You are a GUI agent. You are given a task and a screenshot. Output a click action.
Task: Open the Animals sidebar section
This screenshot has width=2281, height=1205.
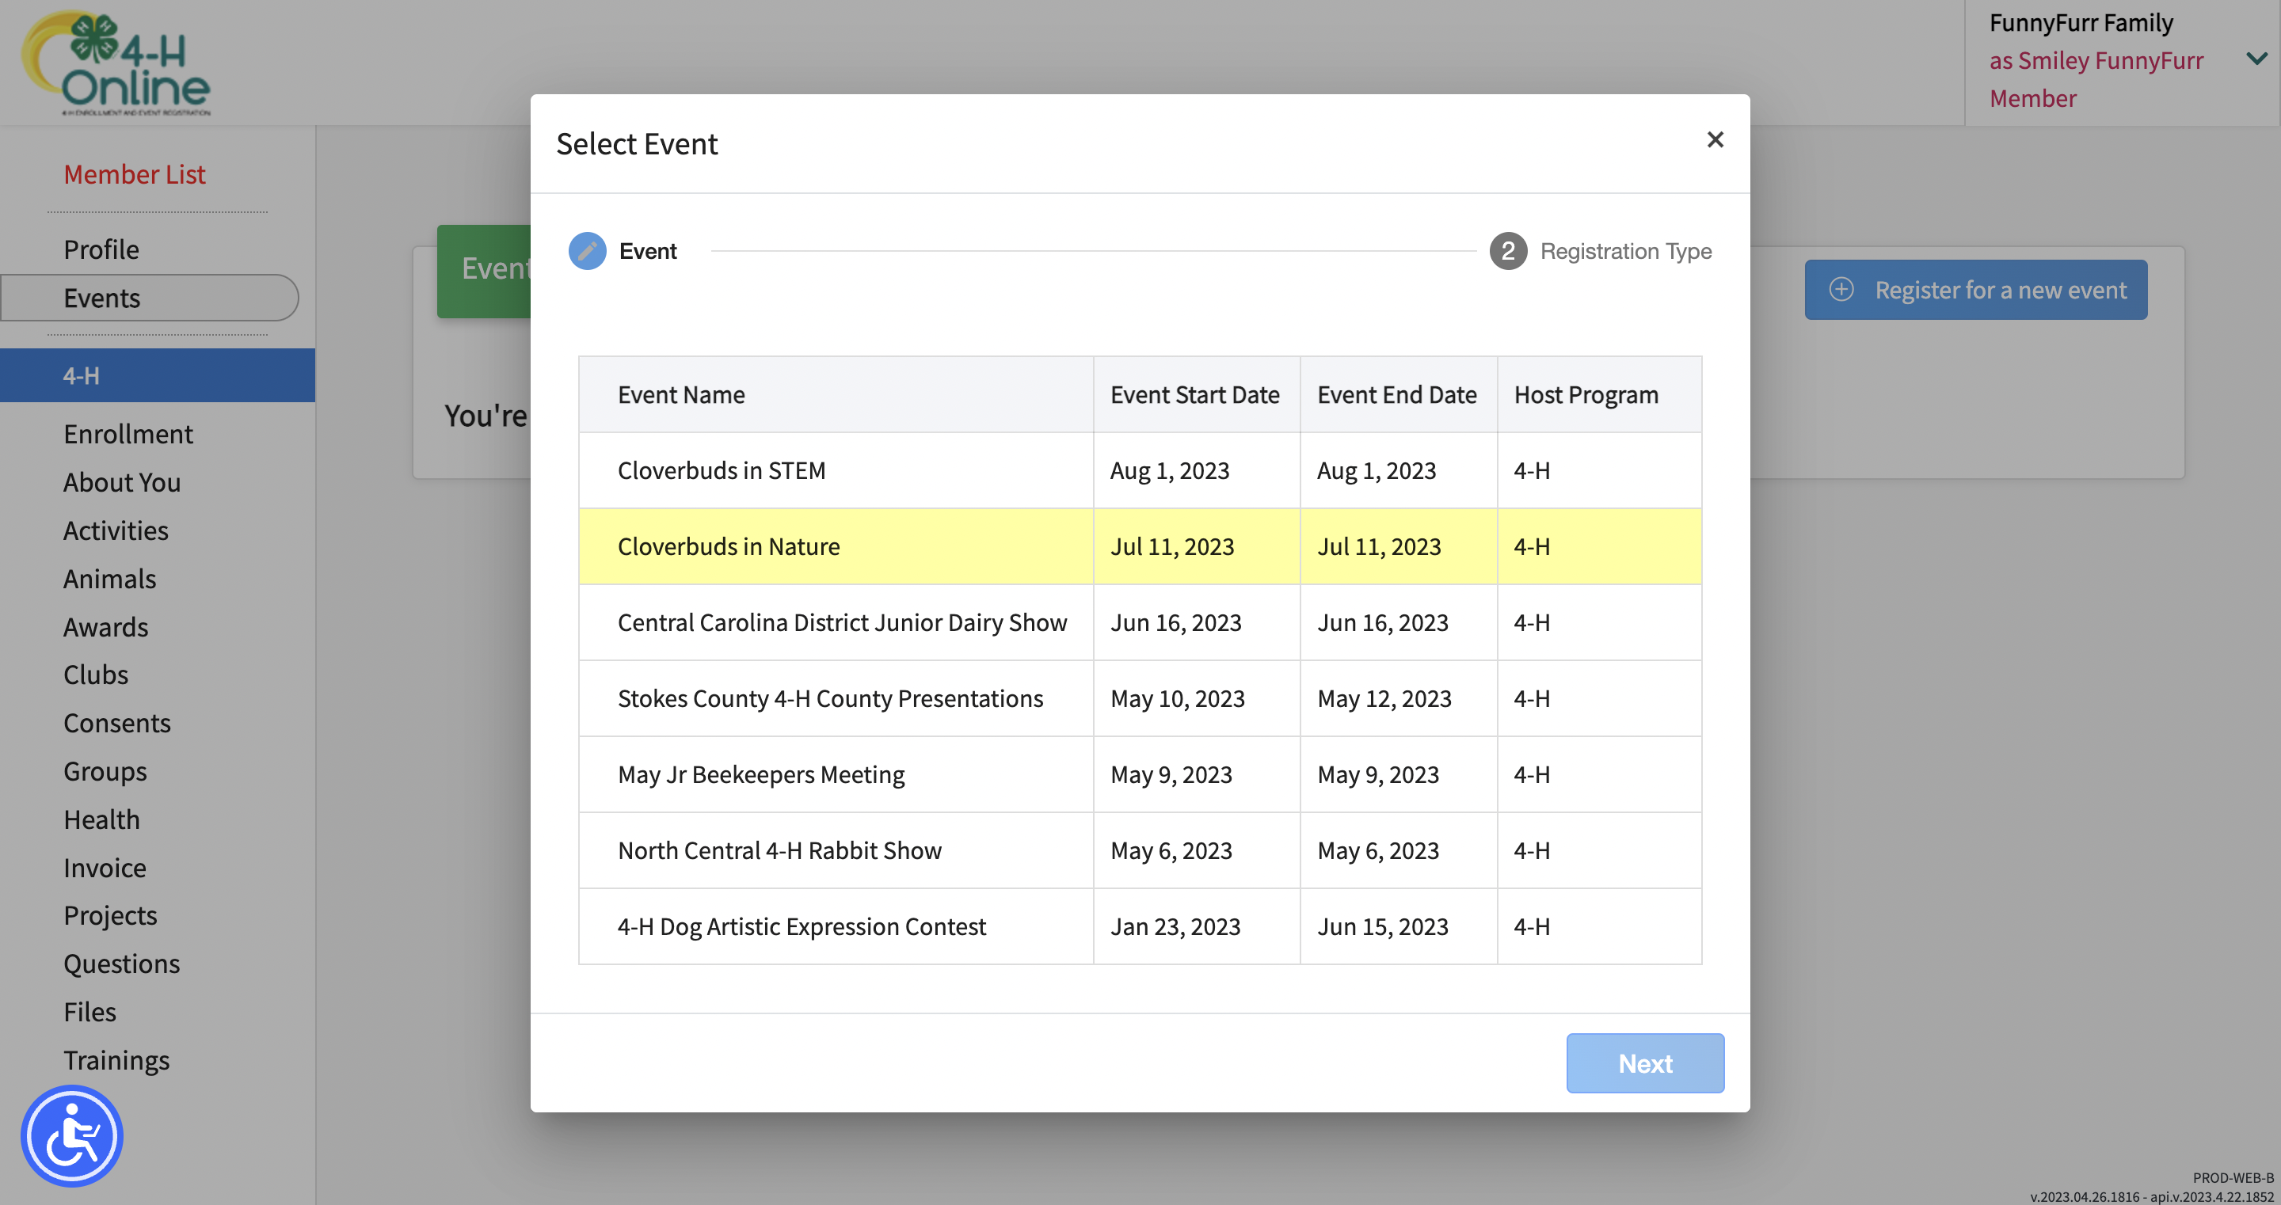click(x=110, y=578)
